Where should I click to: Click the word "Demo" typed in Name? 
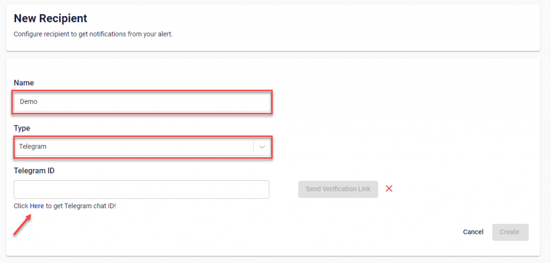tap(29, 101)
